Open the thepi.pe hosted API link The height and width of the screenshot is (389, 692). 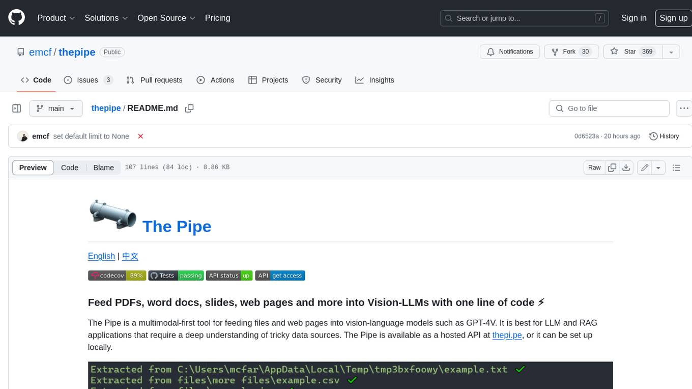point(507,335)
